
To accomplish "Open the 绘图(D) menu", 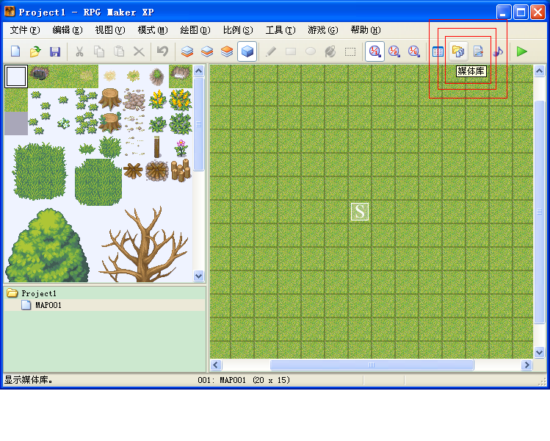I will (x=195, y=30).
